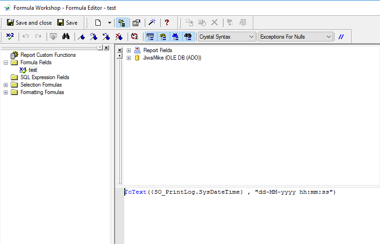Viewport: 380px width, 244px height.
Task: Open the Exceptions For Nulls dropdown
Action: tap(295, 37)
